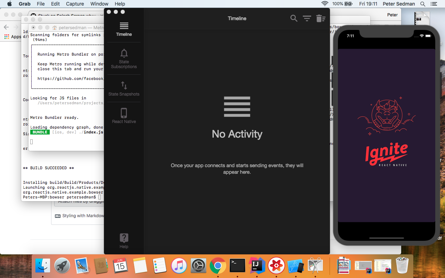Open Notification Center icon

tap(434, 4)
